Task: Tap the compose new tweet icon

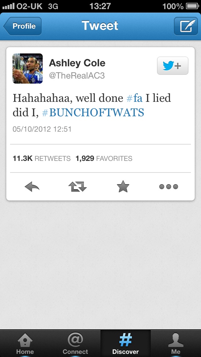Action: point(186,26)
